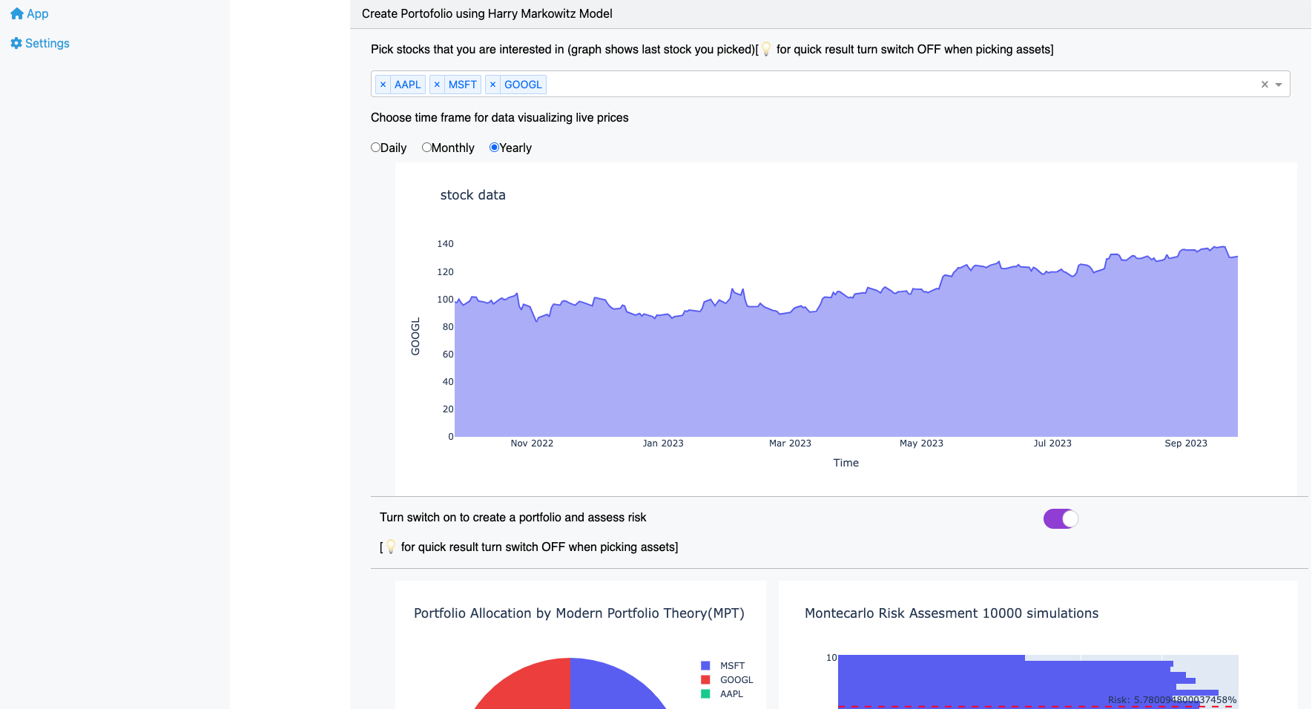Toggle MSFT legend entry in pie chart
This screenshot has height=709, width=1315.
pyautogui.click(x=723, y=666)
